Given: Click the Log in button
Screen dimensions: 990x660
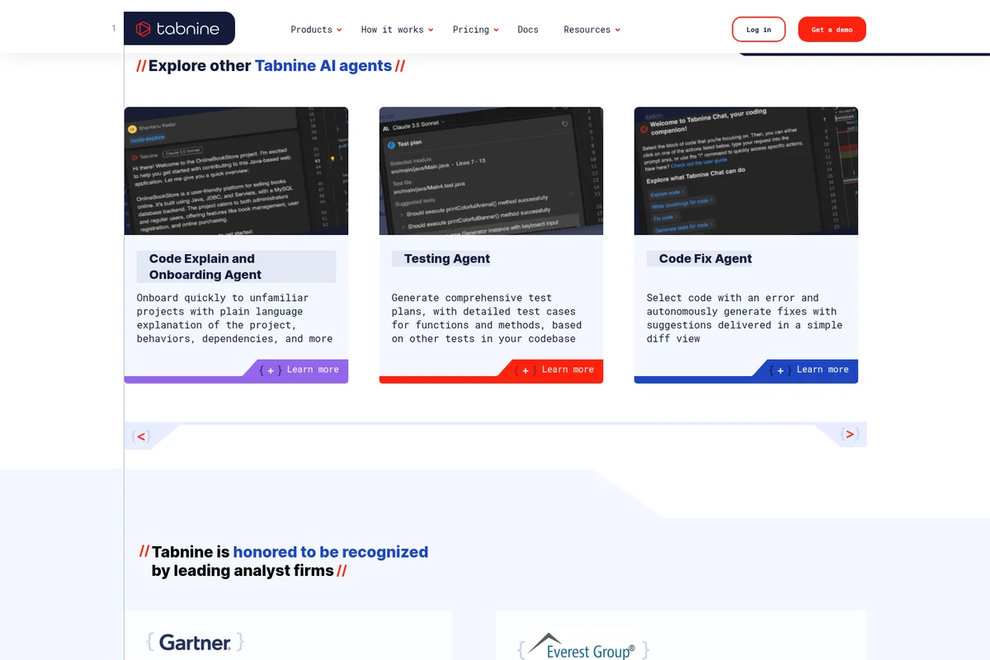Looking at the screenshot, I should click(x=759, y=30).
